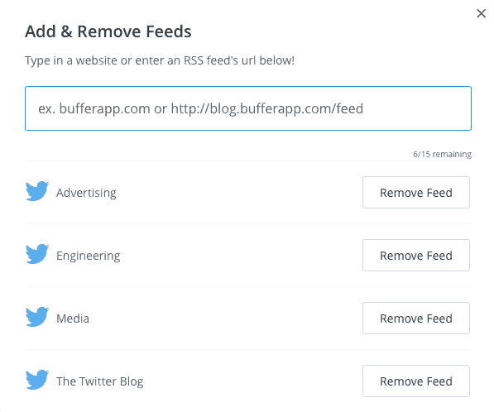Remove the Engineering feed
This screenshot has height=412, width=494.
point(416,256)
